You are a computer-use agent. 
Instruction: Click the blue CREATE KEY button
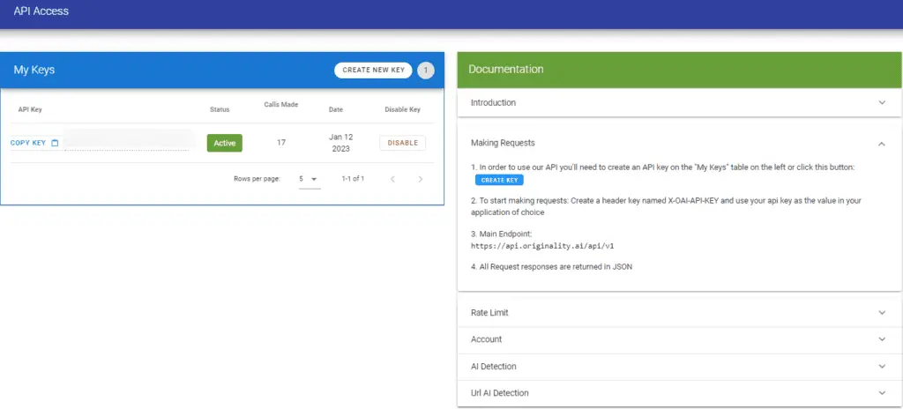499,181
